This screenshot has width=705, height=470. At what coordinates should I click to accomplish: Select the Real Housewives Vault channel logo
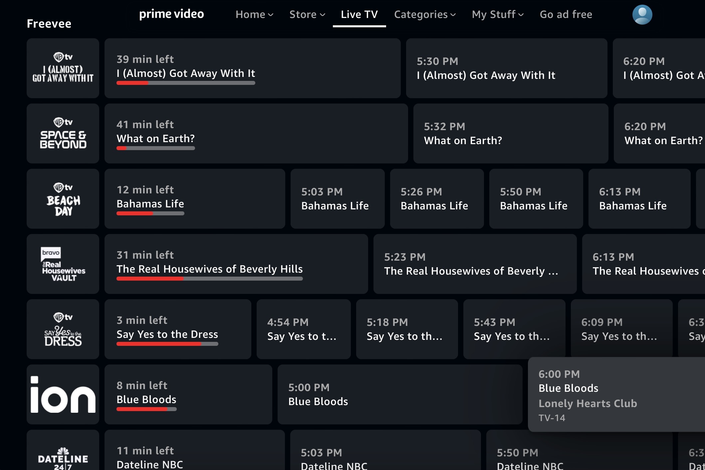point(63,264)
